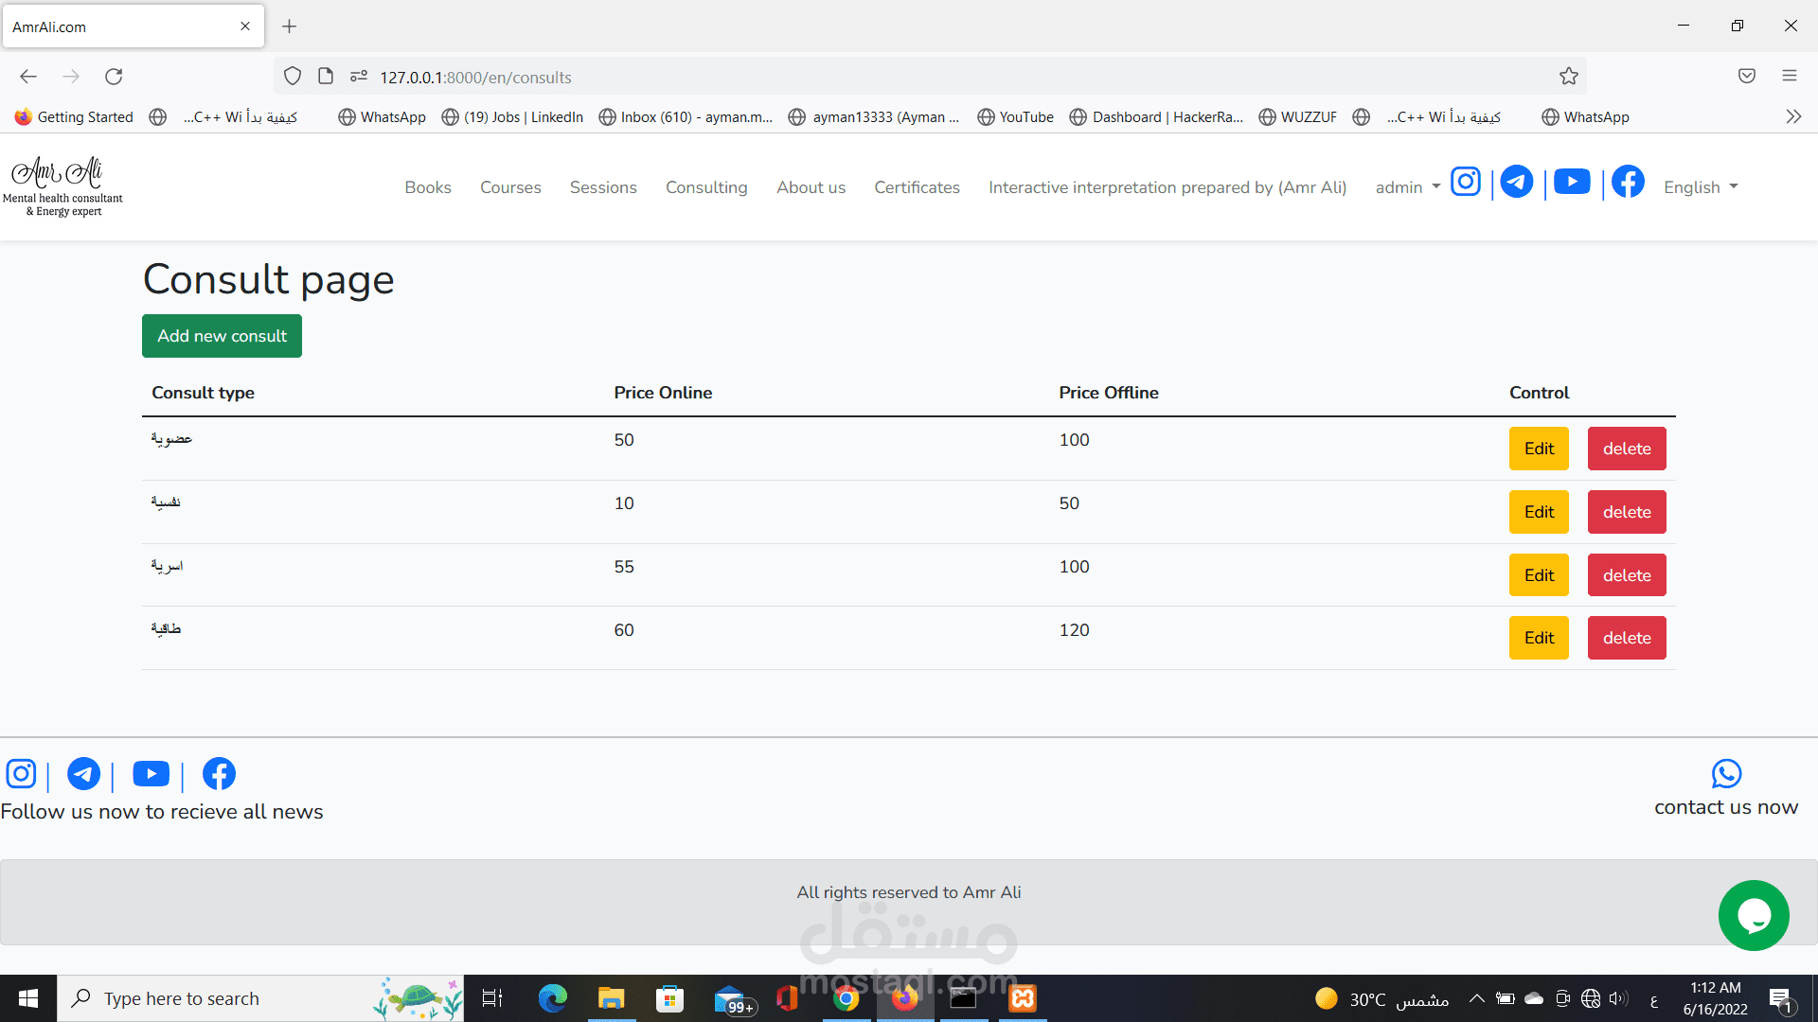Viewport: 1818px width, 1022px height.
Task: Reload the current page
Action: tap(114, 77)
